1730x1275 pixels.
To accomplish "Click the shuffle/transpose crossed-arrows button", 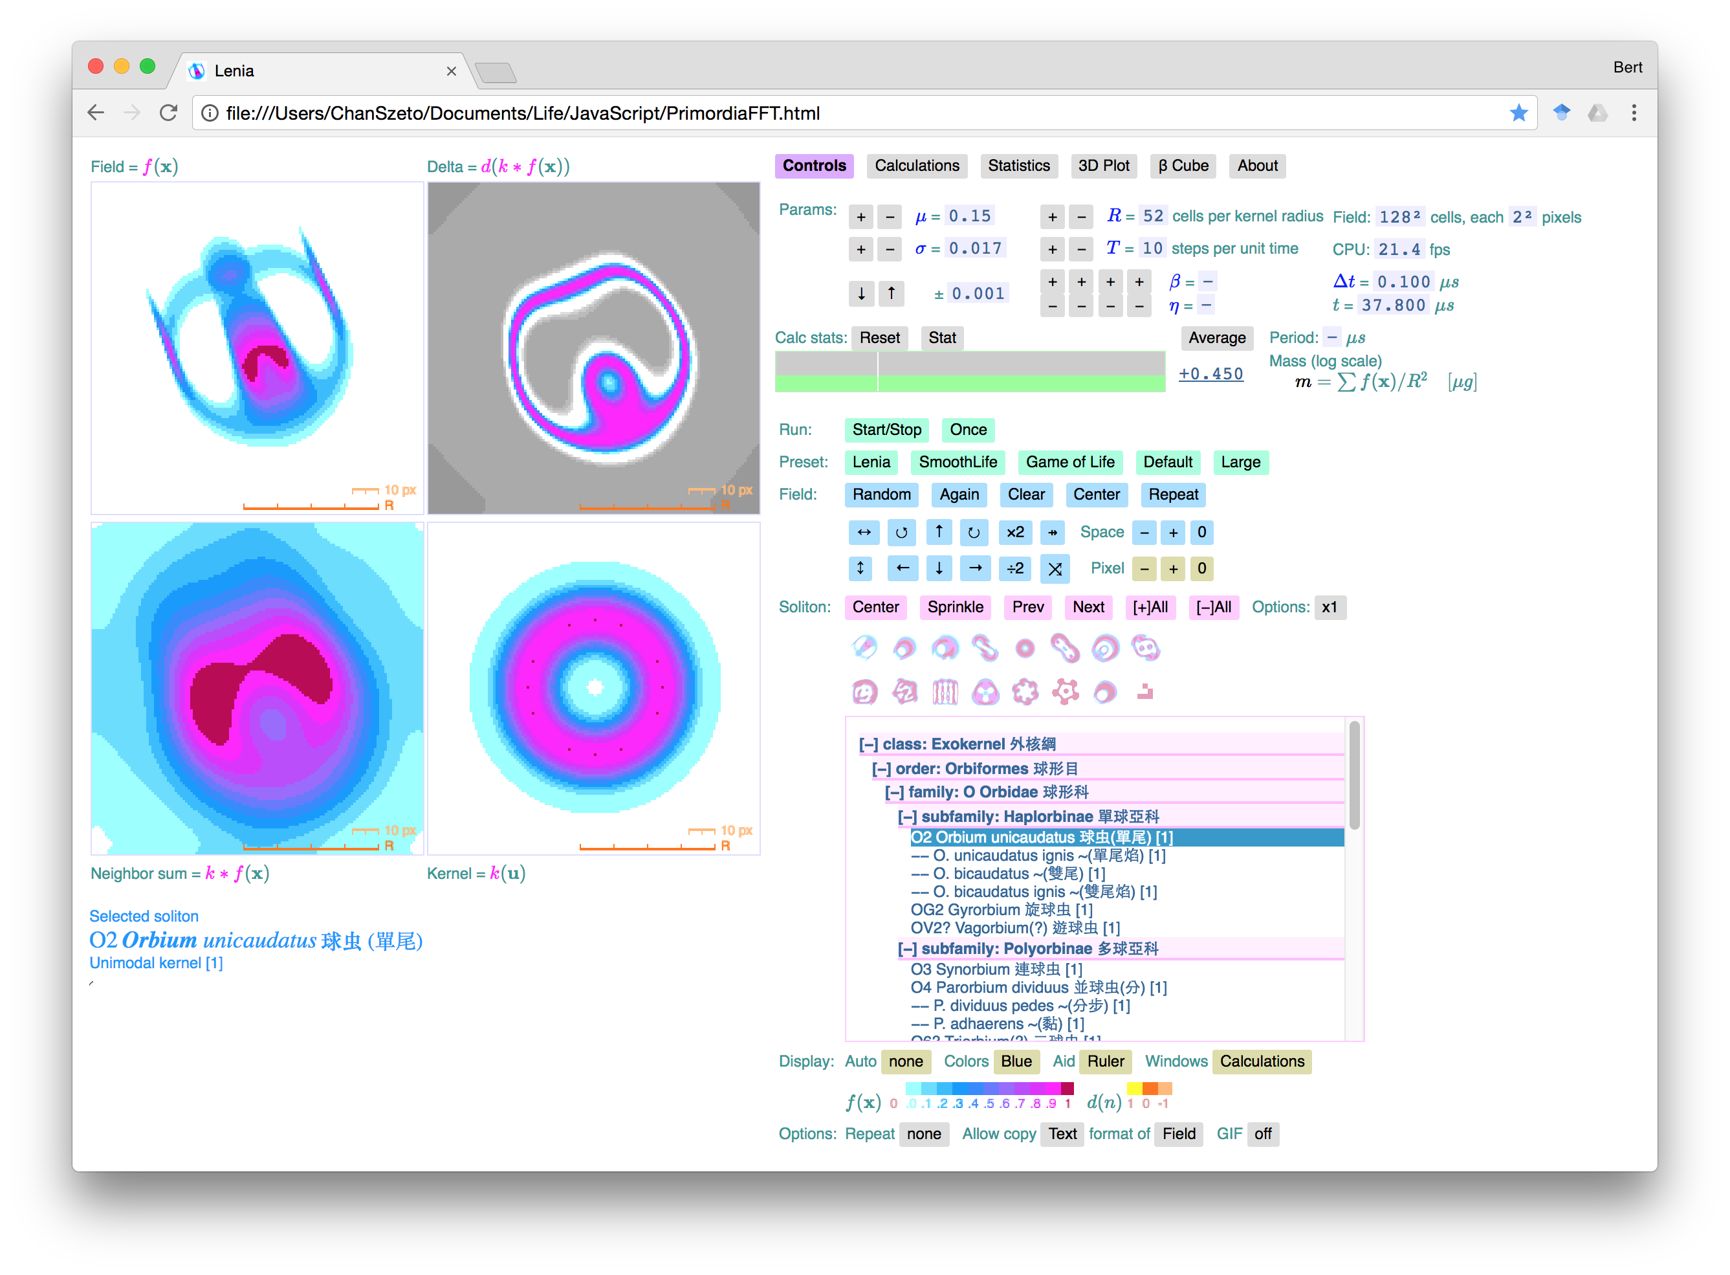I will point(1055,570).
